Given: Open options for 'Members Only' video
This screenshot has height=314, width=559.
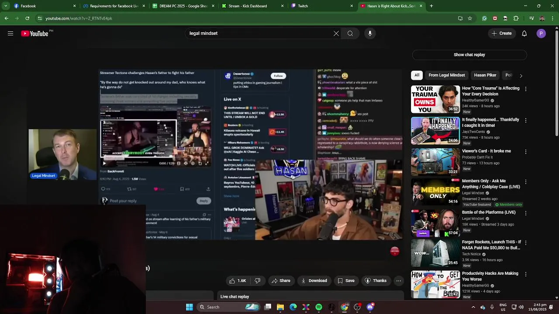Looking at the screenshot, I should [x=526, y=181].
